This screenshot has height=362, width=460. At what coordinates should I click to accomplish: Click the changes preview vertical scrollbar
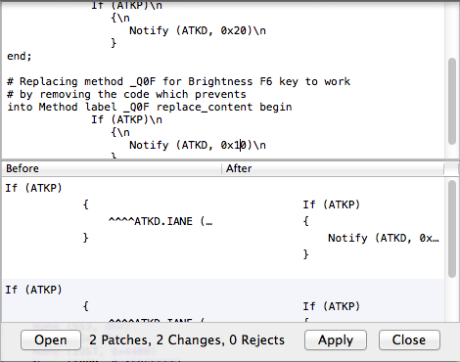coord(452,229)
